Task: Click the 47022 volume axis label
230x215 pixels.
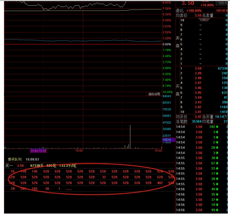Action: click(167, 122)
